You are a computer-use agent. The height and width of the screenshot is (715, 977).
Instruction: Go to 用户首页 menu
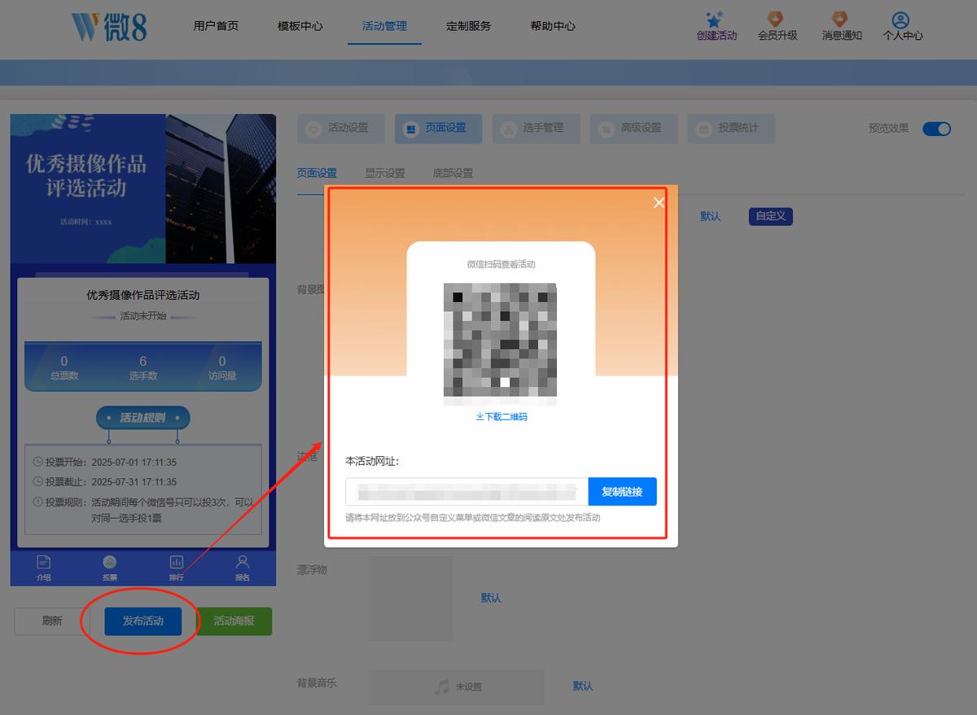point(216,26)
